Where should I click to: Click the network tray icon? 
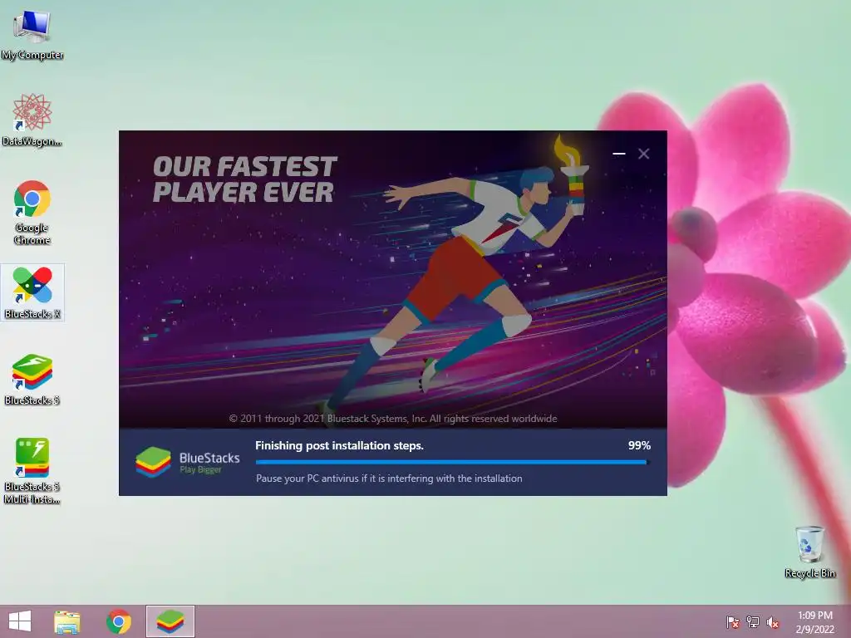pyautogui.click(x=753, y=622)
